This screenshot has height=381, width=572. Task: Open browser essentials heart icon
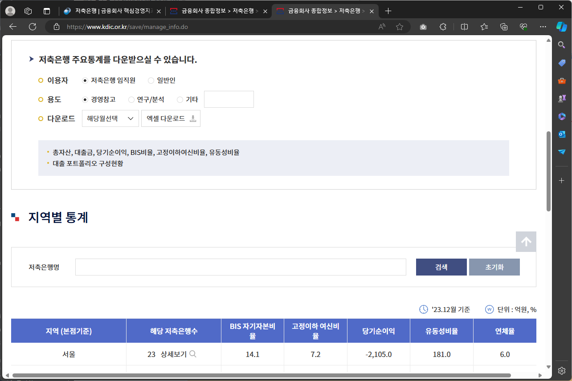[523, 27]
